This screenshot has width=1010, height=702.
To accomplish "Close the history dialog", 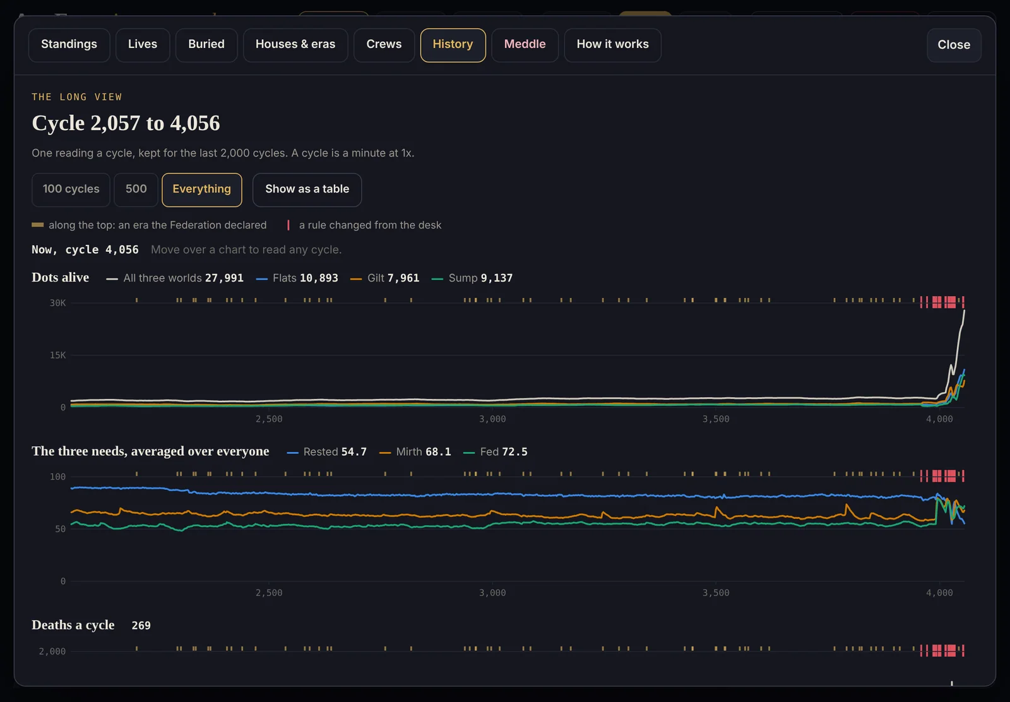I will [x=954, y=45].
